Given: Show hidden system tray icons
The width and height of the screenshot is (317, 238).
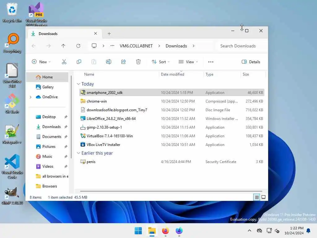Looking at the screenshot, I should [250, 231].
